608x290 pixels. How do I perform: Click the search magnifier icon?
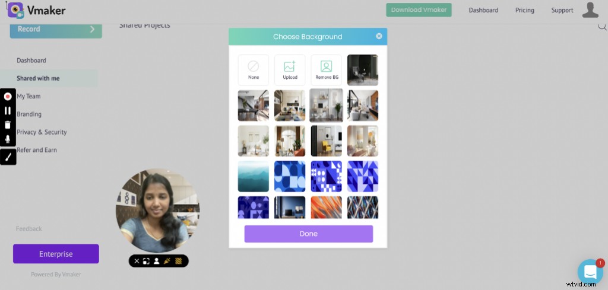pos(602,27)
